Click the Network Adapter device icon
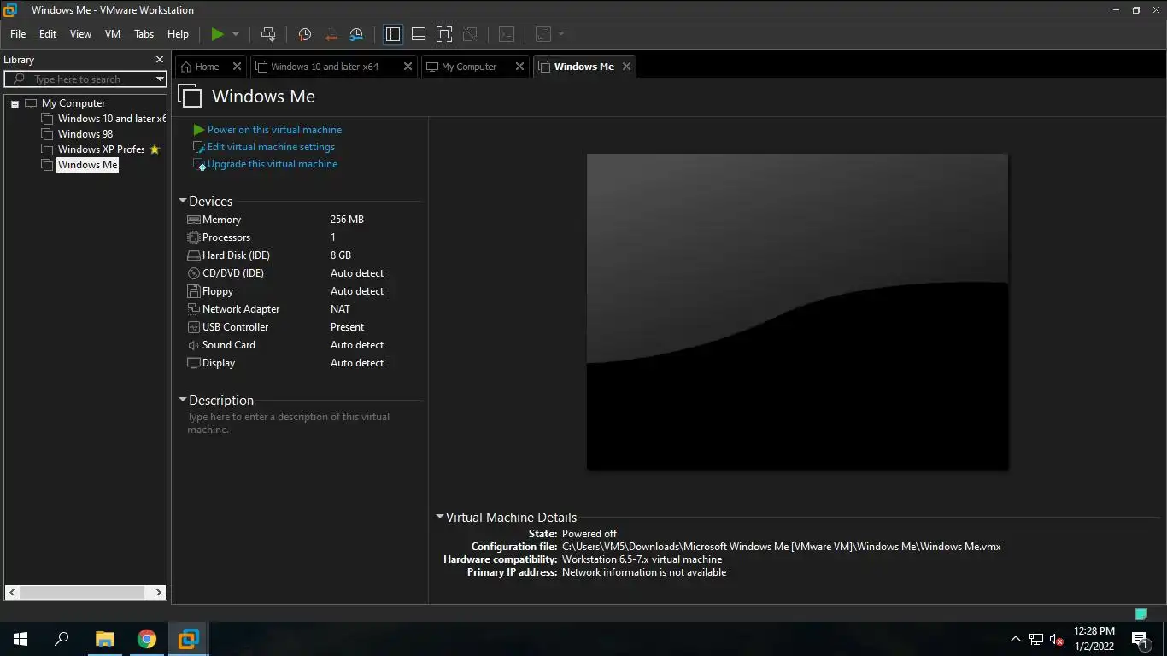The image size is (1167, 656). (x=194, y=309)
